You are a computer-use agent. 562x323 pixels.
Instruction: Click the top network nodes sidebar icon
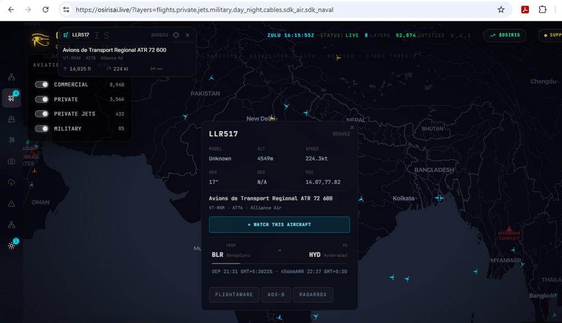[12, 77]
